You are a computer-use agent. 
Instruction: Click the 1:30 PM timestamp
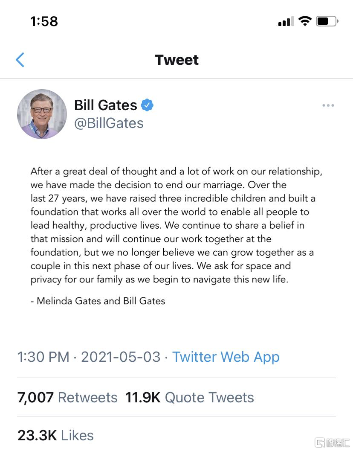(x=43, y=357)
